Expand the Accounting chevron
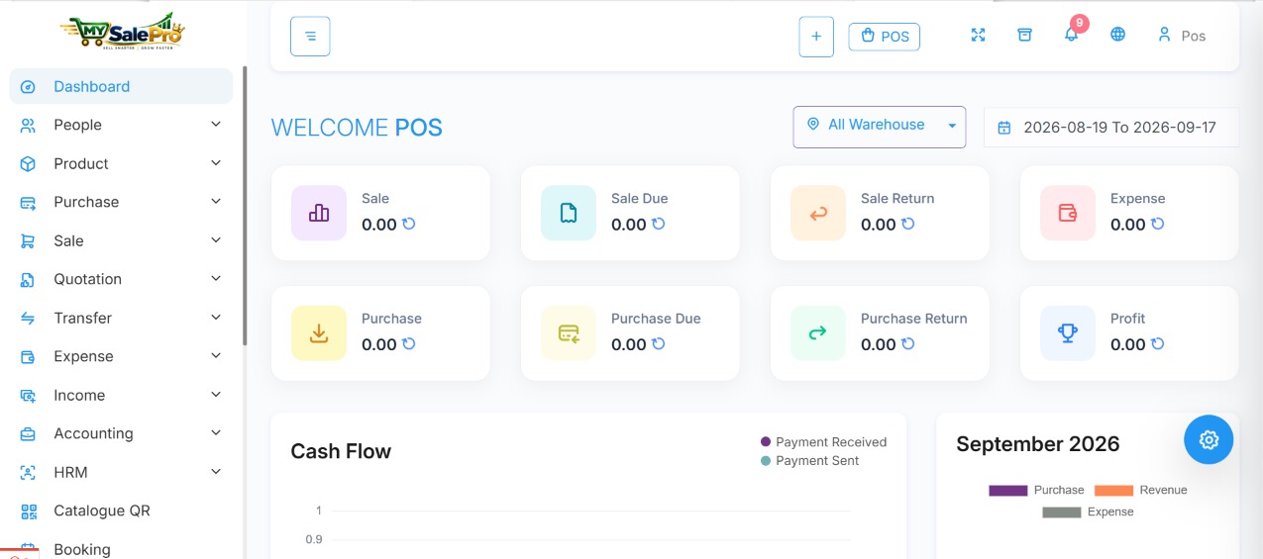 click(216, 433)
